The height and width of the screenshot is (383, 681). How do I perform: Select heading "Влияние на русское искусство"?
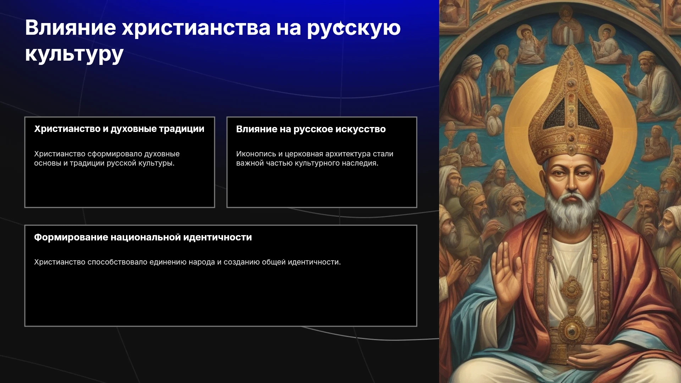click(x=311, y=129)
